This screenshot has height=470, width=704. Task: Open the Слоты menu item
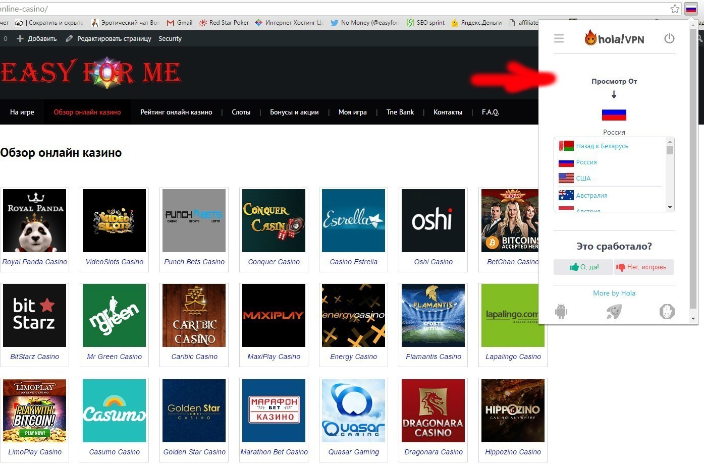[x=241, y=112]
